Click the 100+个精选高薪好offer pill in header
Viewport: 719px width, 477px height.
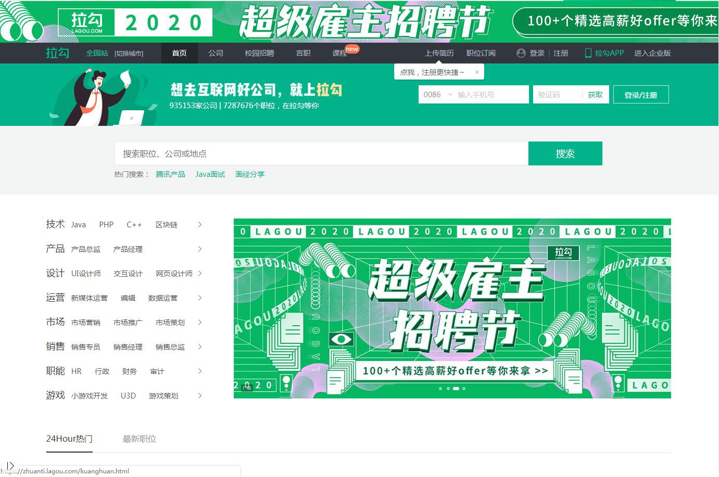616,21
